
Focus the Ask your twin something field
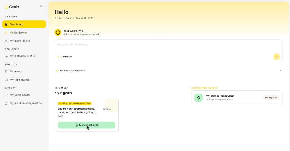coord(168,45)
